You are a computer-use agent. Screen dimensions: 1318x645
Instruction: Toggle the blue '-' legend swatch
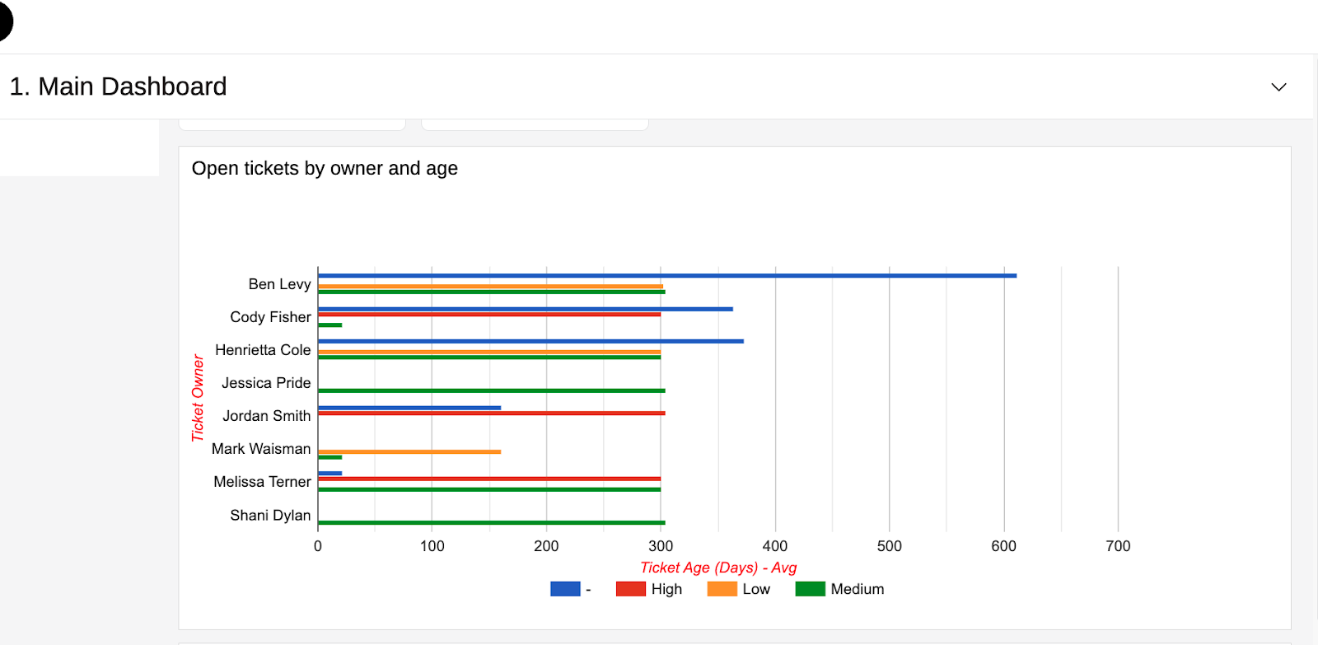[x=565, y=589]
